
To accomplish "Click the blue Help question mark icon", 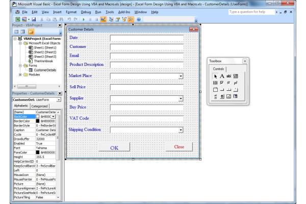I will tap(139, 19).
